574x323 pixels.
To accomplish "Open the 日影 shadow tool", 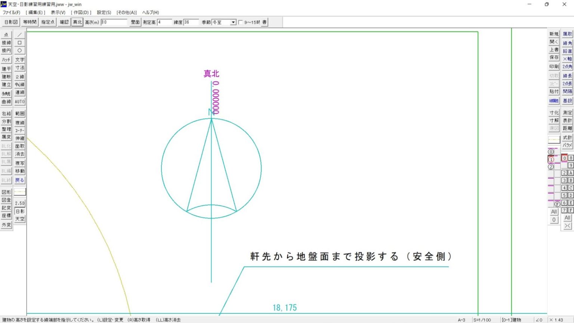I will [19, 211].
